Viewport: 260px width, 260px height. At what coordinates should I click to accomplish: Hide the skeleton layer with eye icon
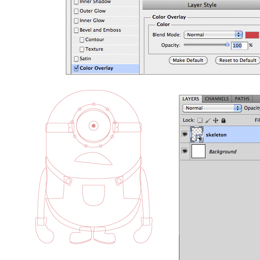[x=185, y=135]
